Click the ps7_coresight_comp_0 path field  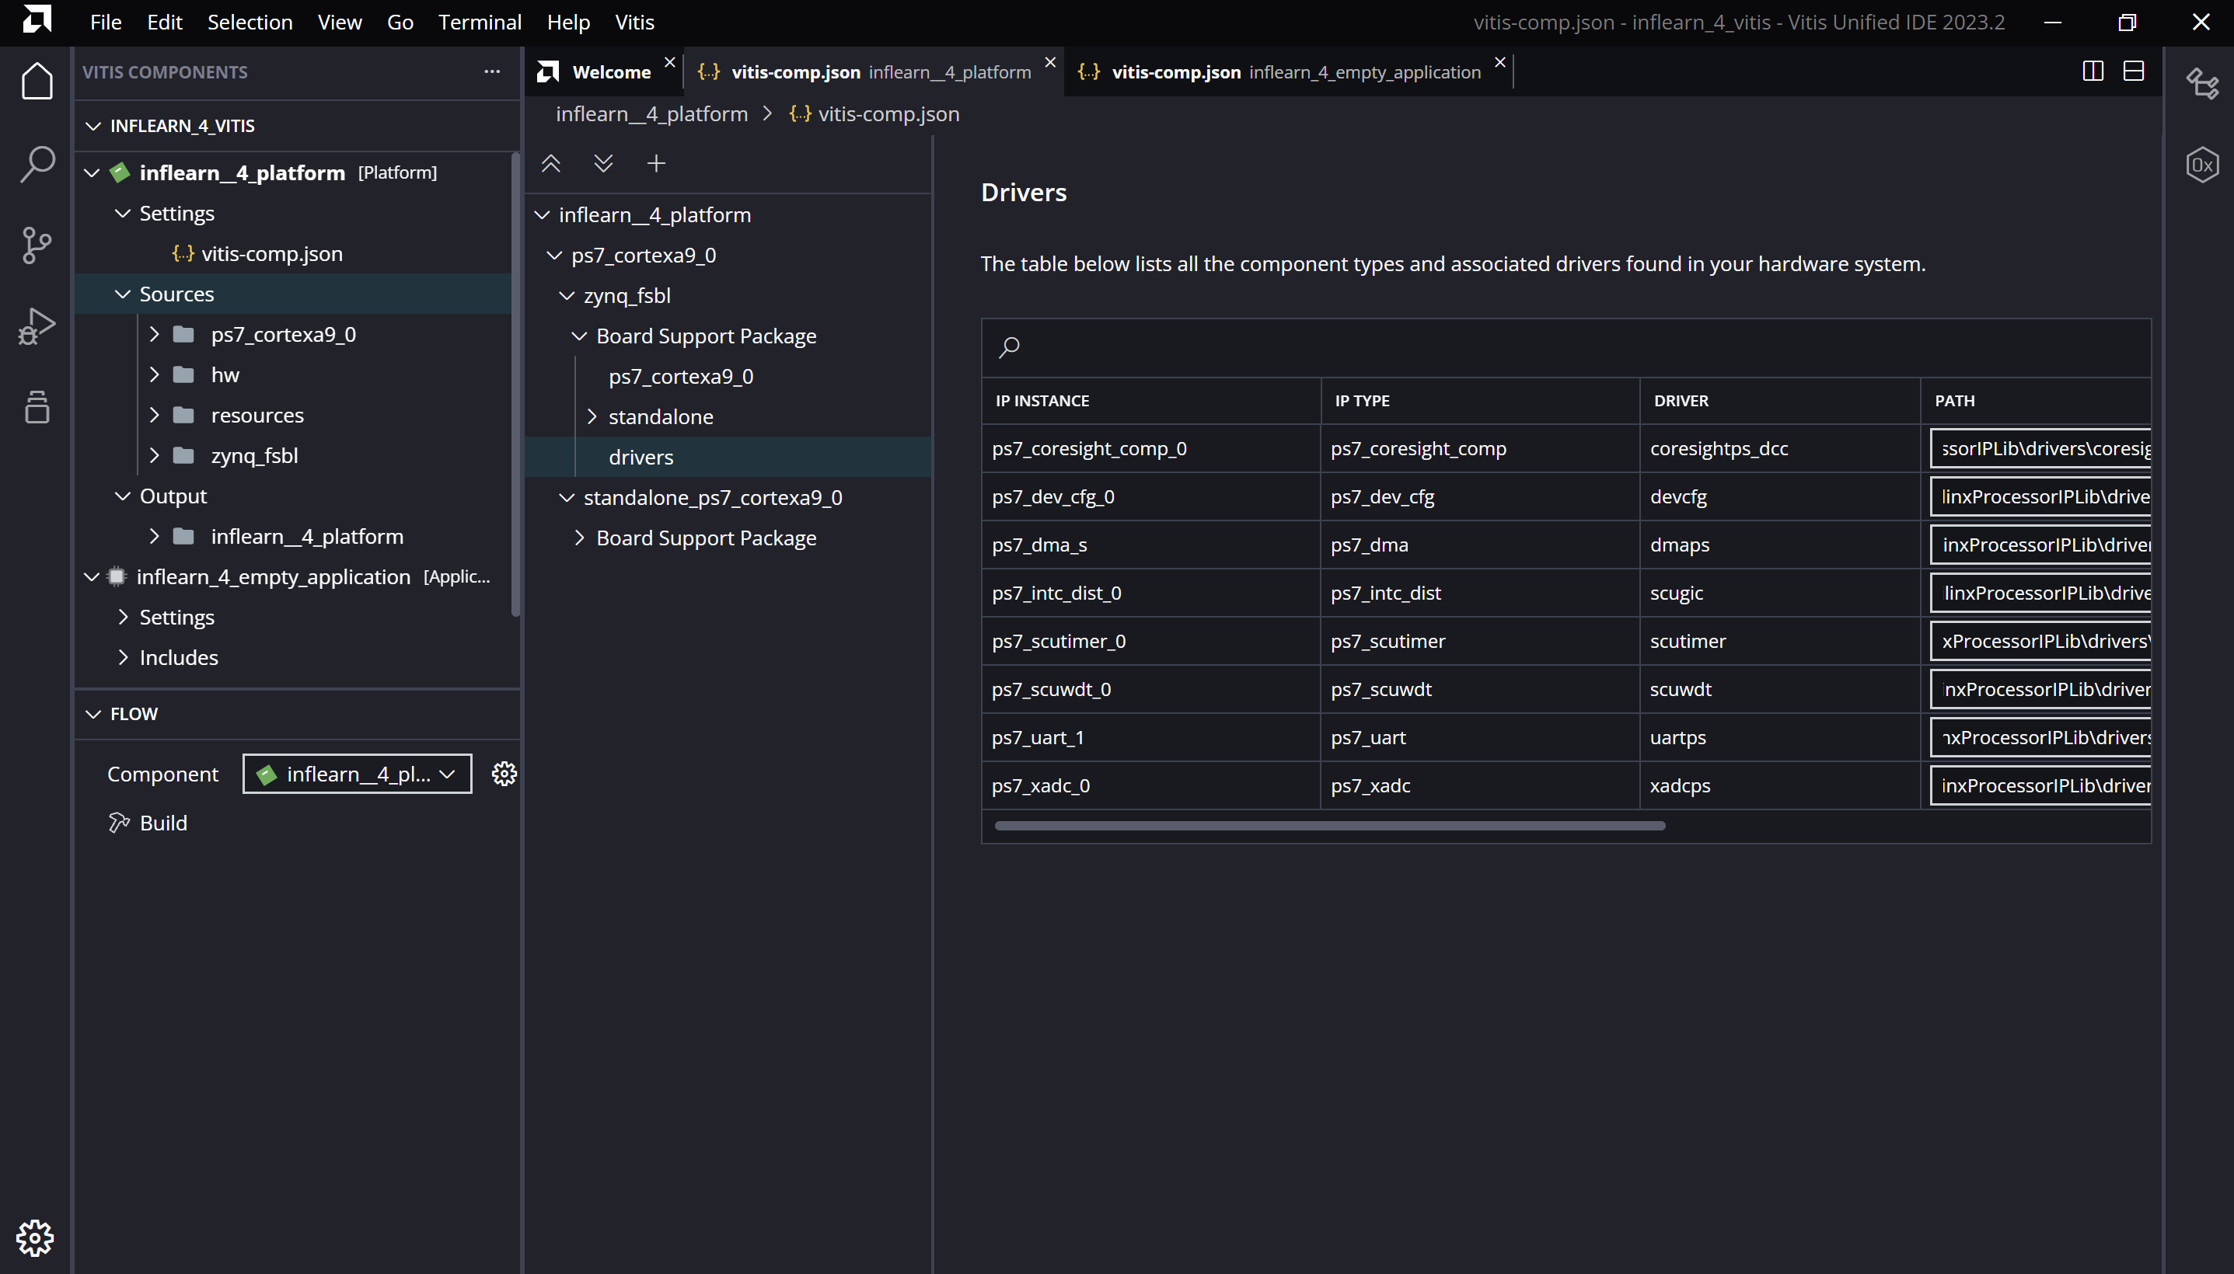coord(2040,448)
